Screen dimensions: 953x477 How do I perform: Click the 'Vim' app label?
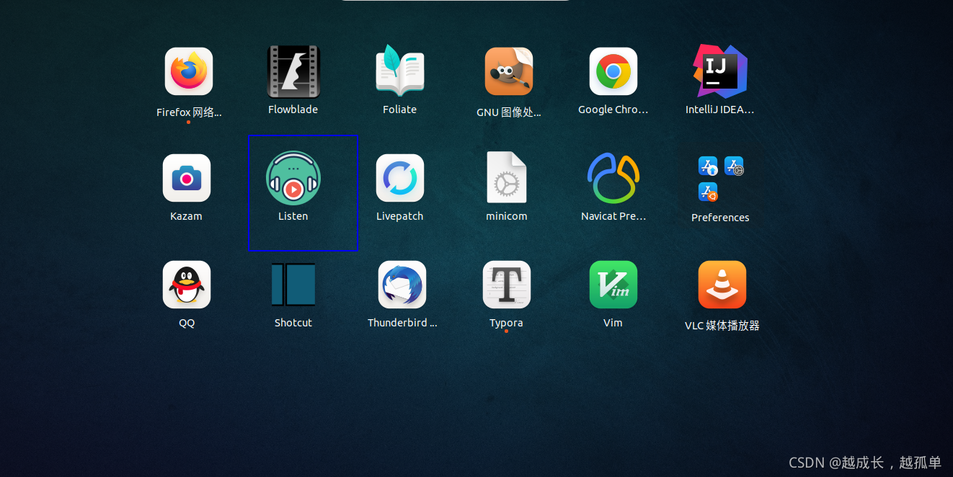(613, 323)
